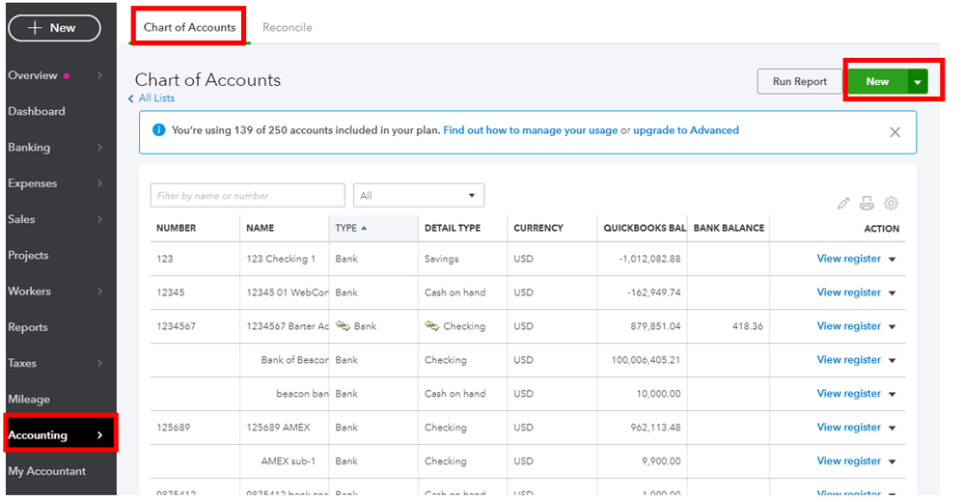Viewport: 964px width, 501px height.
Task: Open the All account type filter dropdown
Action: 419,196
